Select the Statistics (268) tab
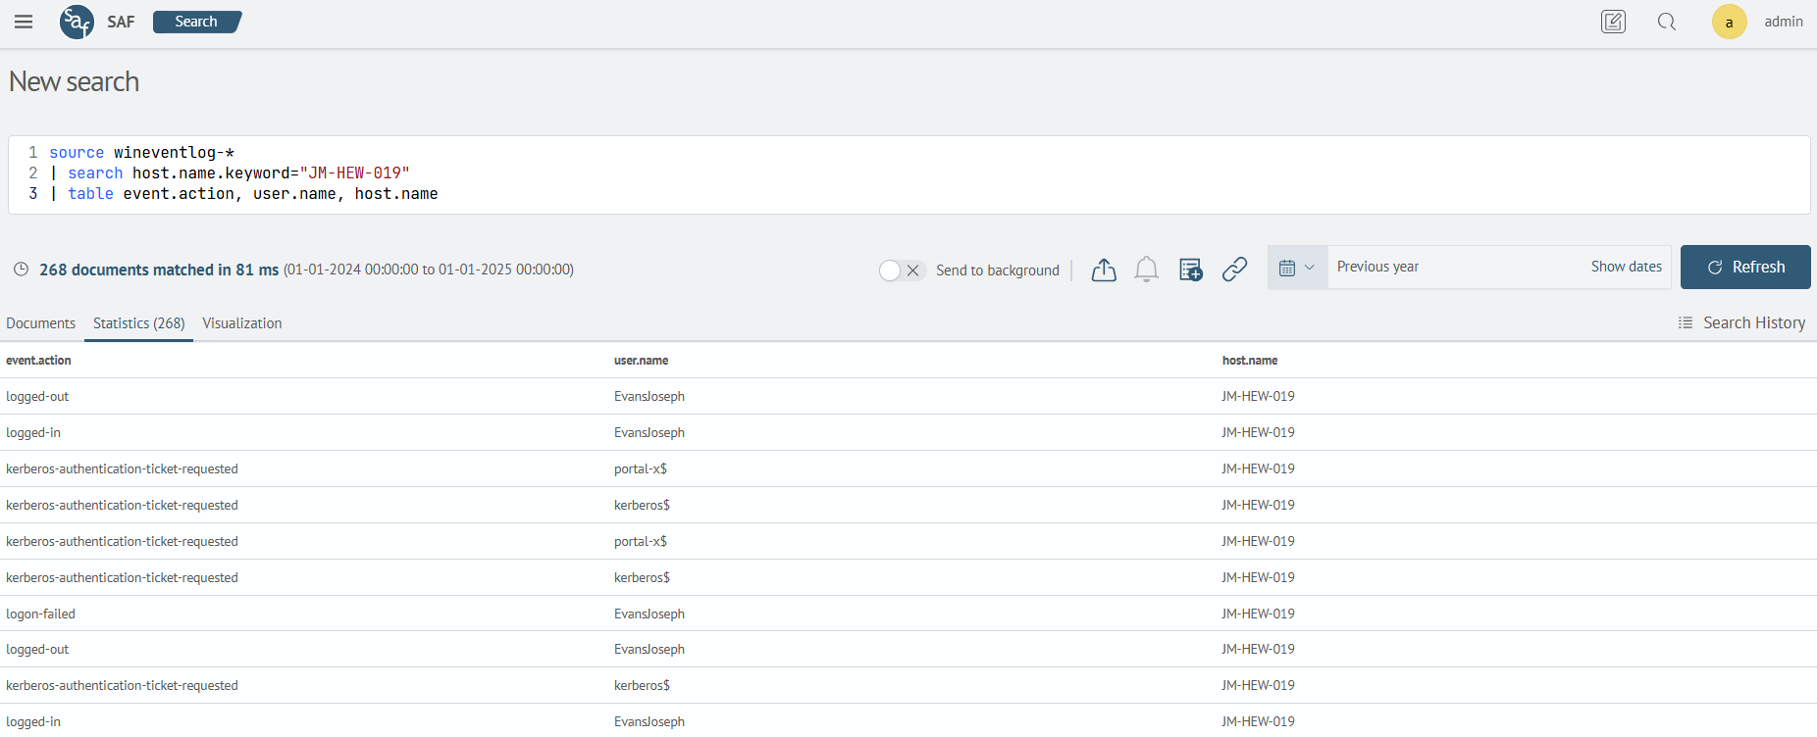This screenshot has height=737, width=1817. 138,323
